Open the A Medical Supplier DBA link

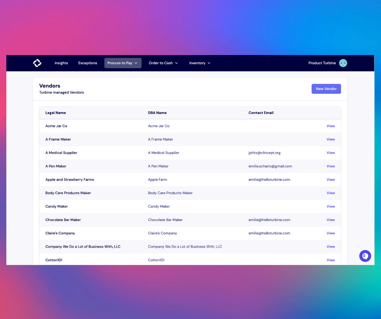[163, 153]
